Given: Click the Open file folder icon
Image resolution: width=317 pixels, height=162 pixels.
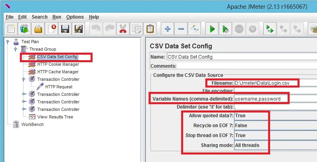Looking at the screenshot, I should point(38,29).
